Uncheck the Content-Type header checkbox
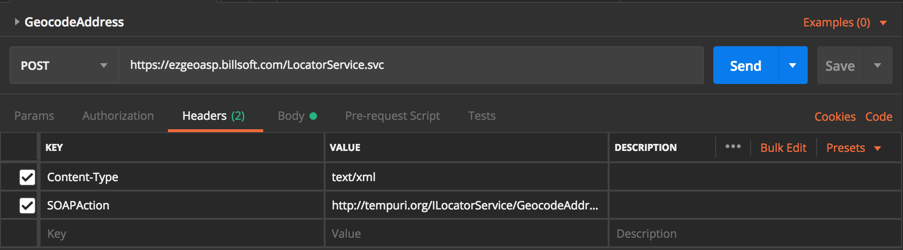 pos(27,177)
